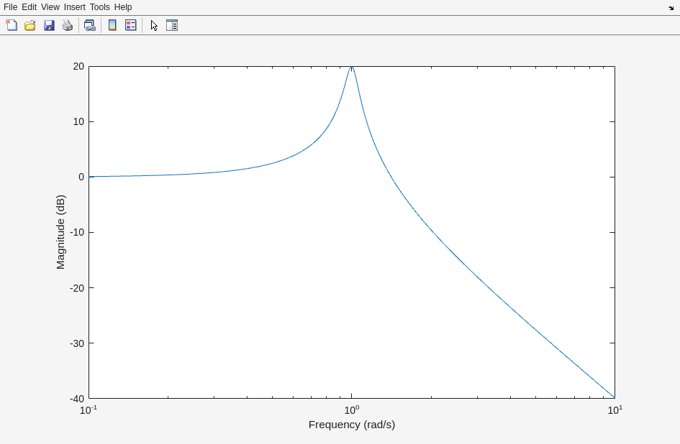Click the 10^0 tick label on the x-axis
This screenshot has height=444, width=680.
pos(351,410)
